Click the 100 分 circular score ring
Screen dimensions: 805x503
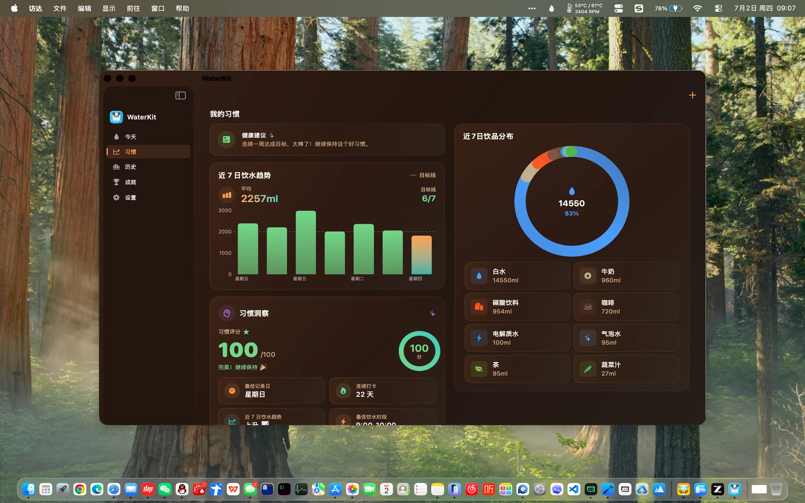[419, 351]
